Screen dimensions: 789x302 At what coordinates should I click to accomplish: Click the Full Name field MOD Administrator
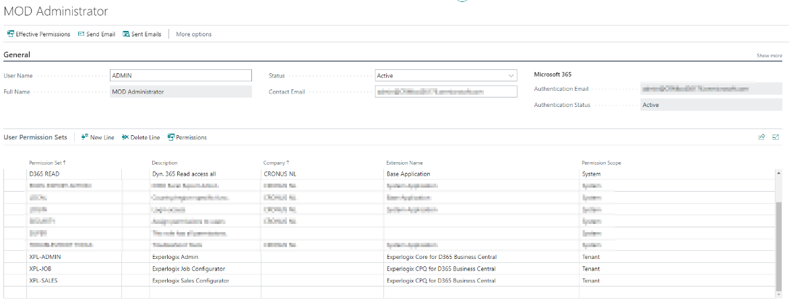tap(181, 91)
